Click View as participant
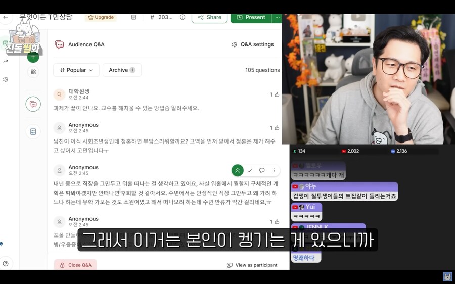Screen dimensions: 455x284 (x=252, y=265)
